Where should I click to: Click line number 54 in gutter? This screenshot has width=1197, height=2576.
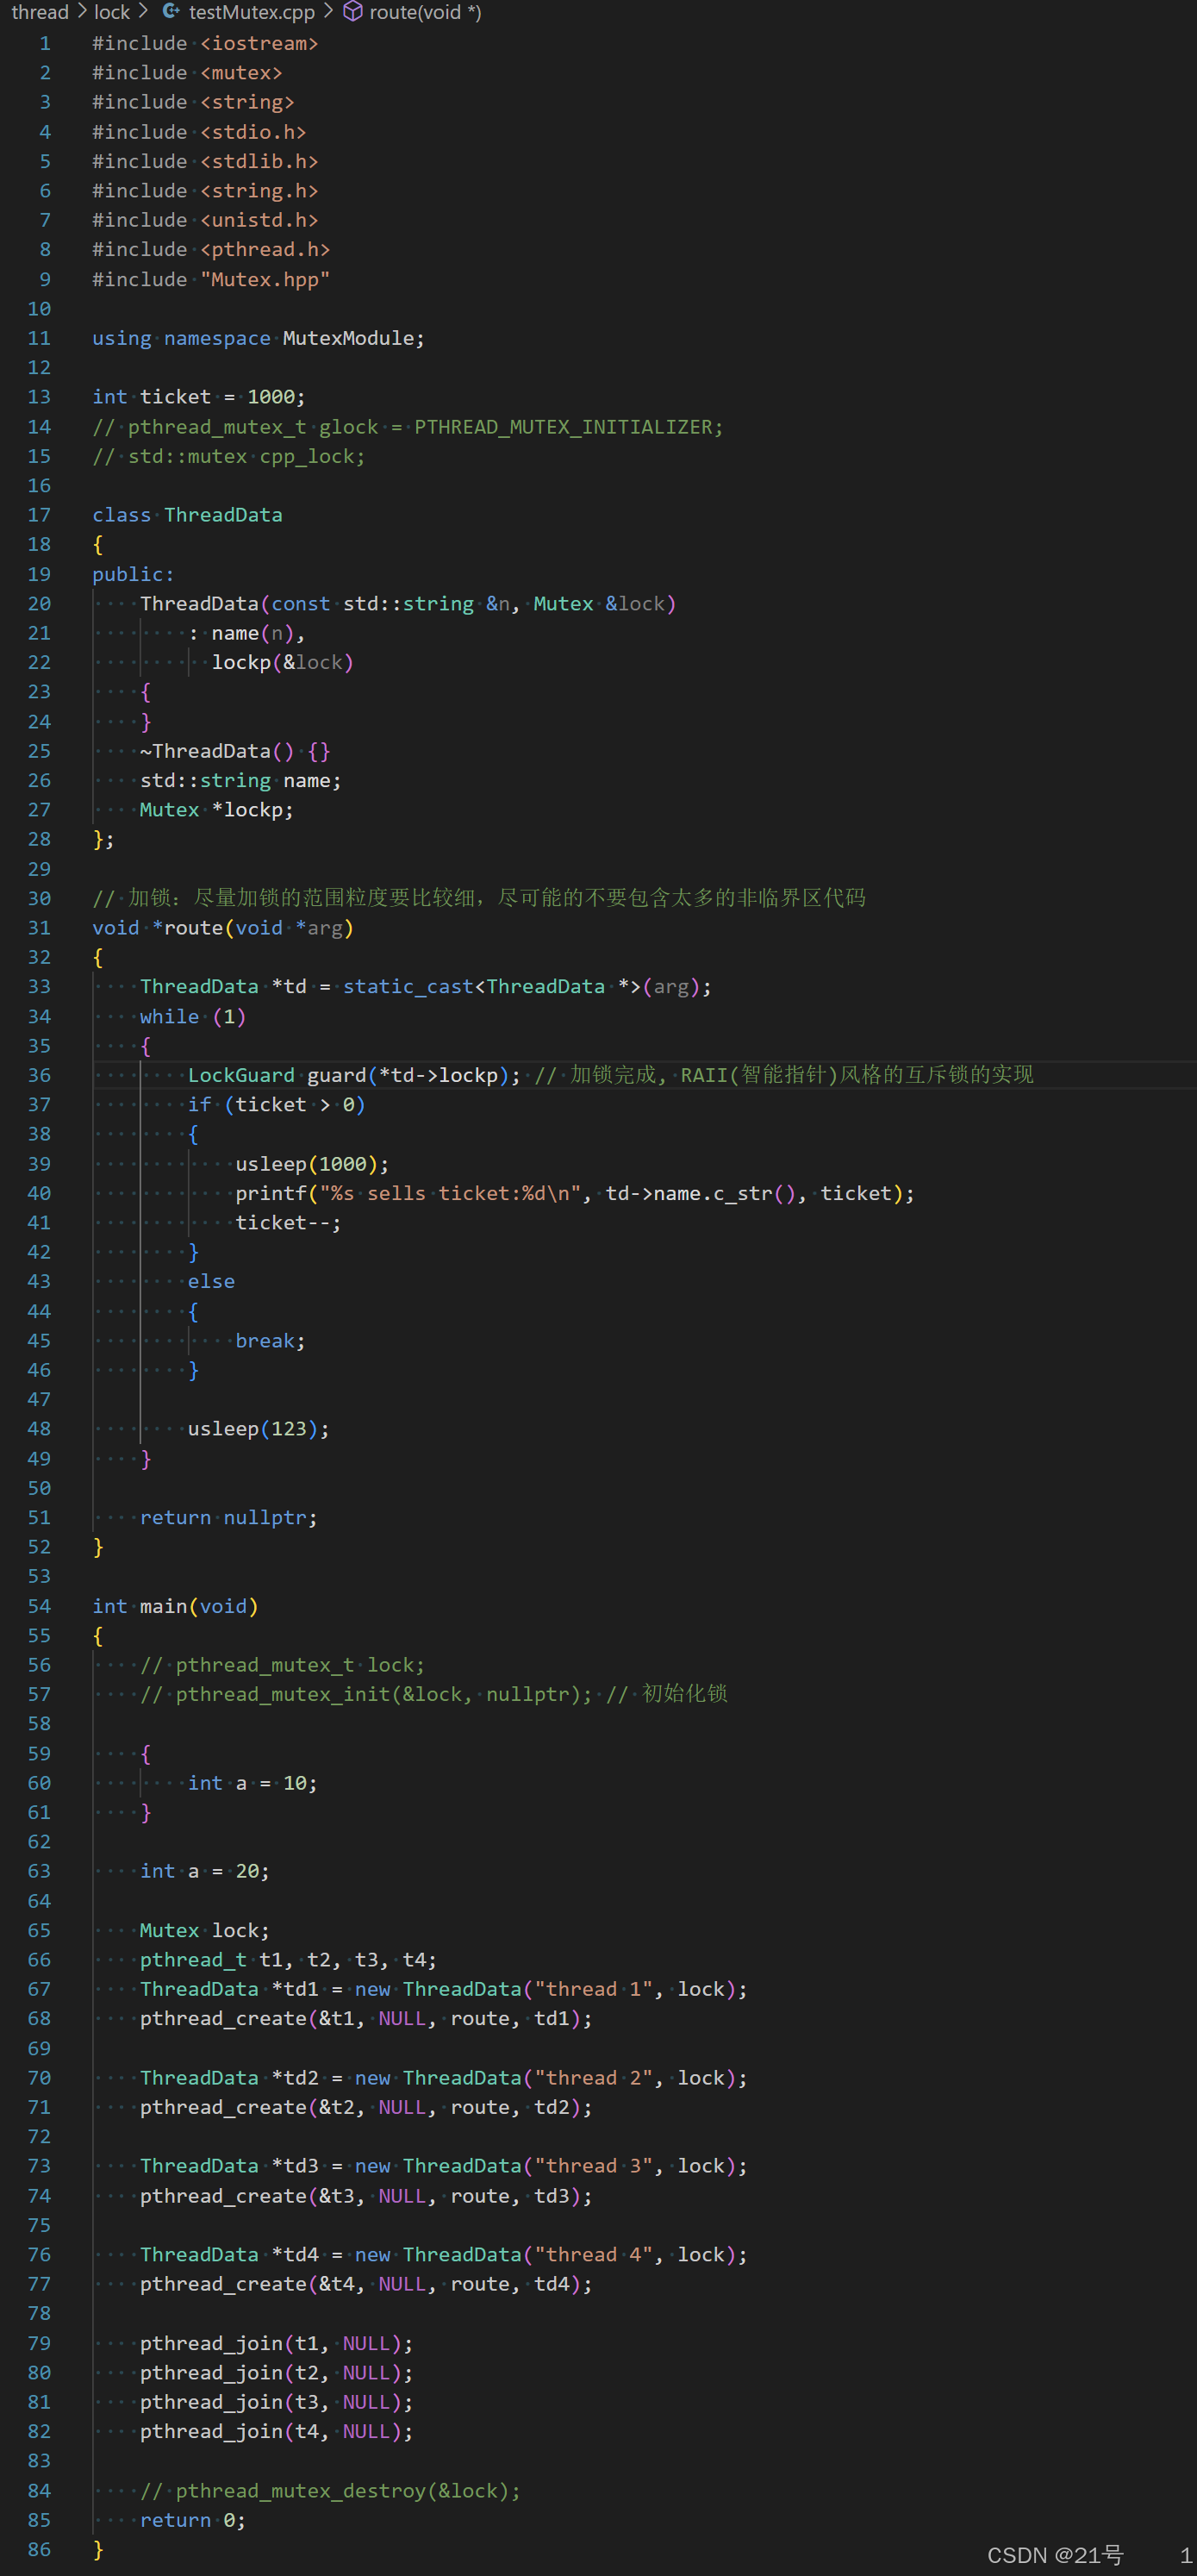(39, 1606)
